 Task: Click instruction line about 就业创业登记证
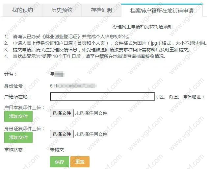click(x=67, y=36)
